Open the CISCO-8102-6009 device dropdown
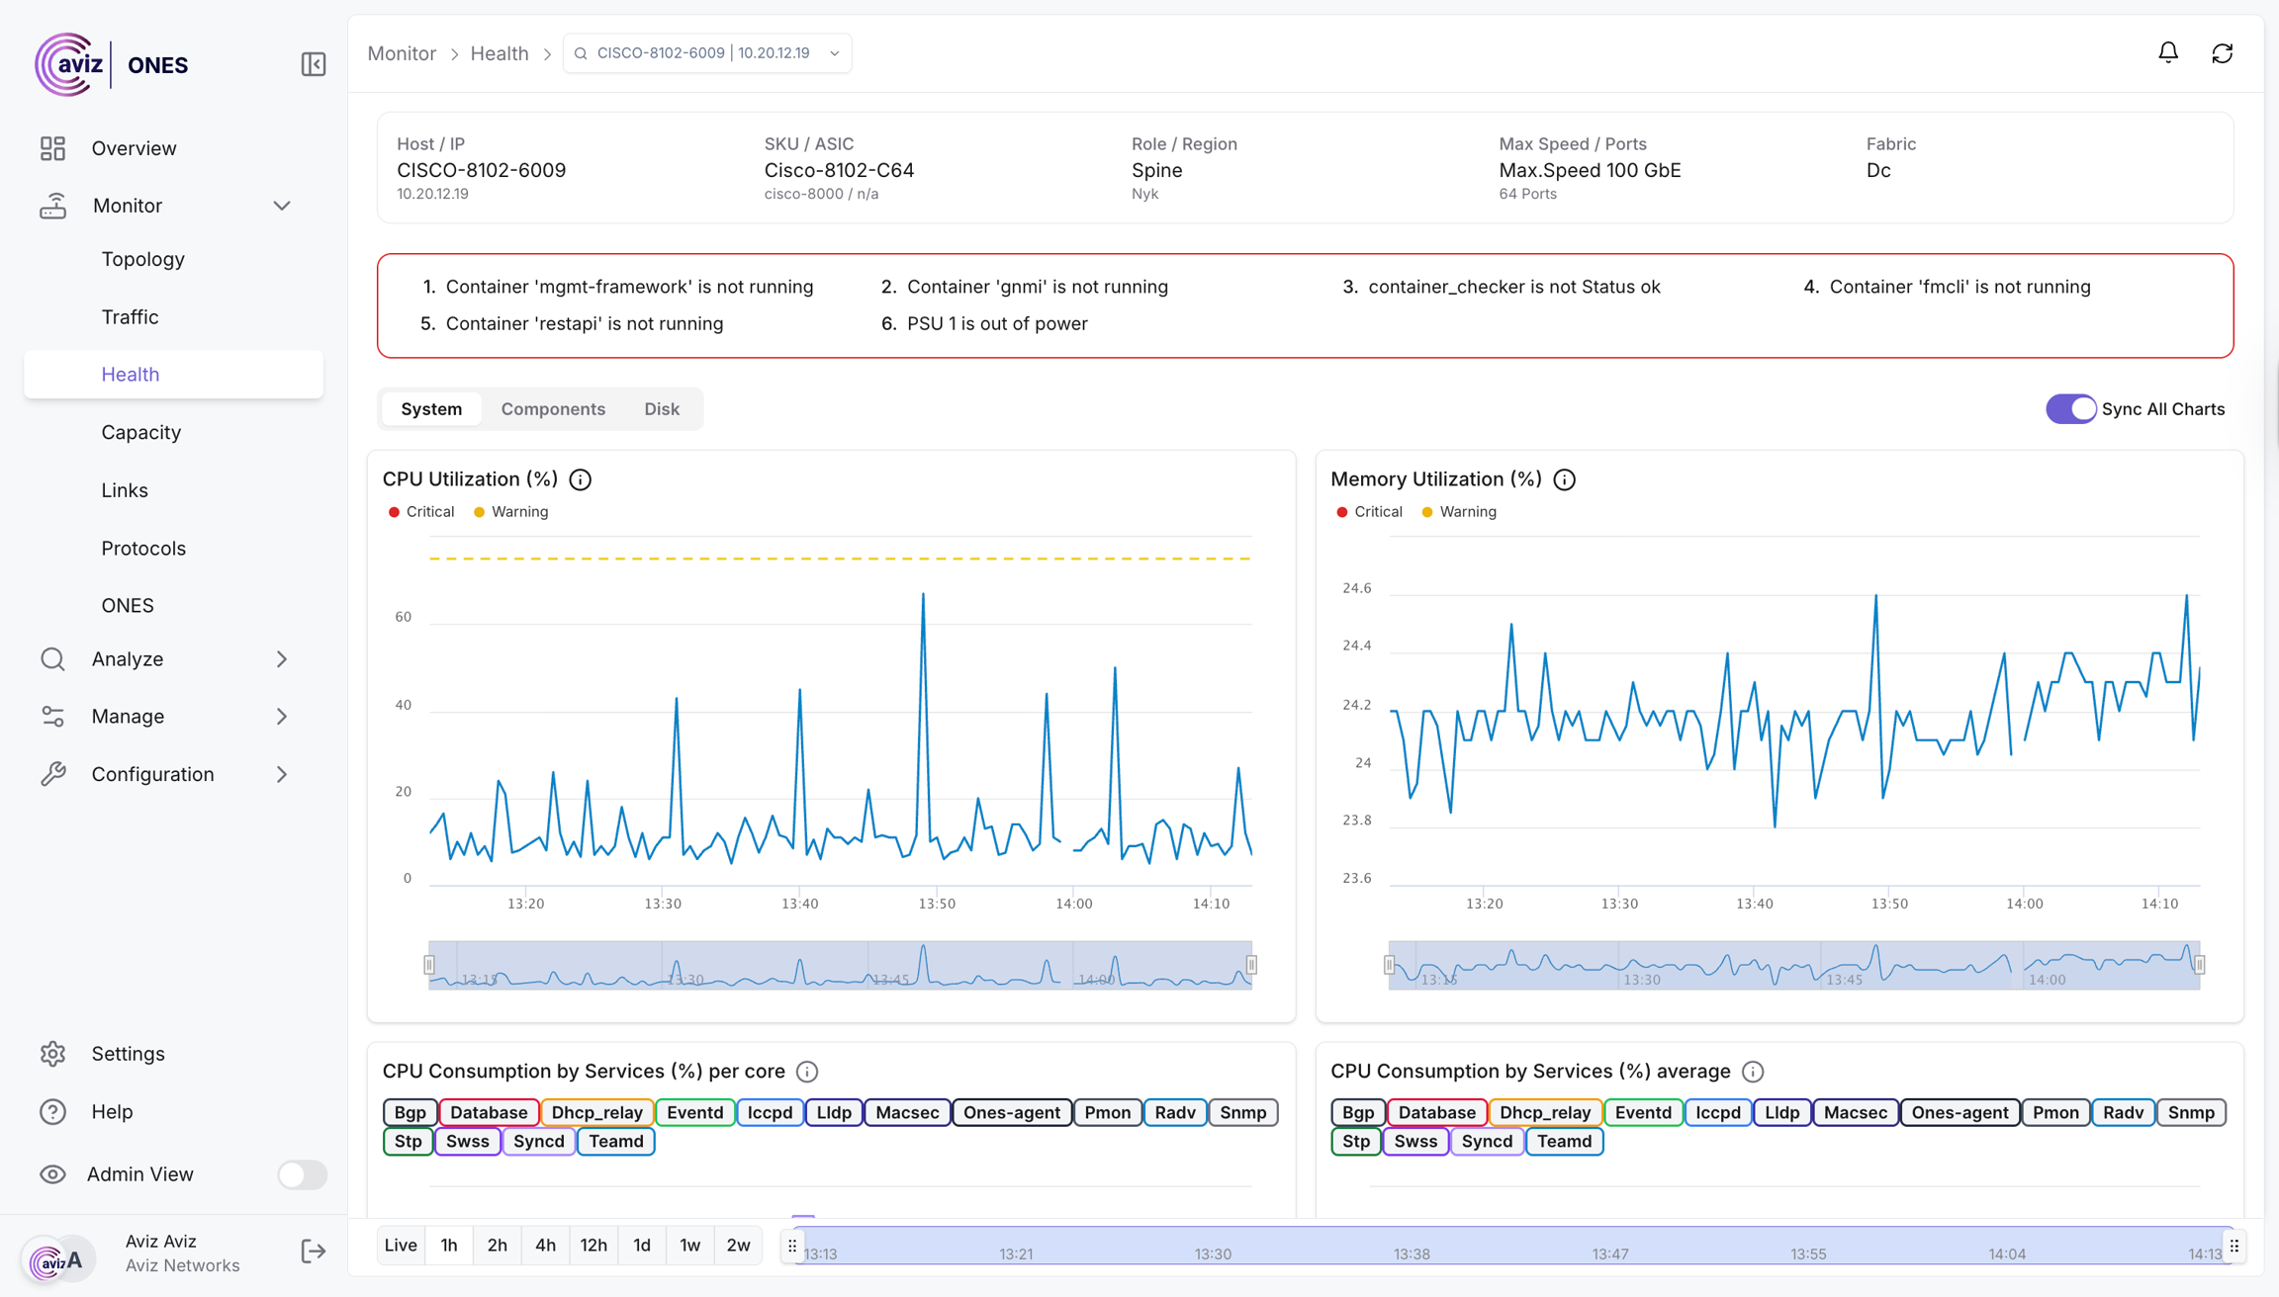2279x1297 pixels. point(707,53)
